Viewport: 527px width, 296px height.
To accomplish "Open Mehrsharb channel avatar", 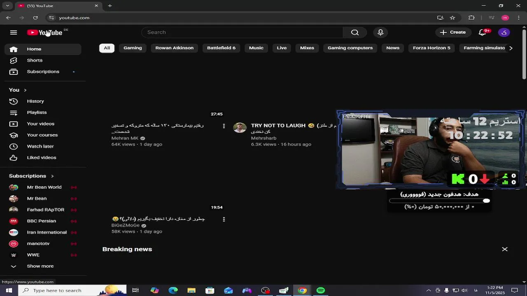I will click(x=240, y=127).
